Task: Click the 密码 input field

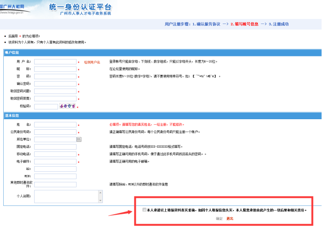Action: pyautogui.click(x=55, y=77)
